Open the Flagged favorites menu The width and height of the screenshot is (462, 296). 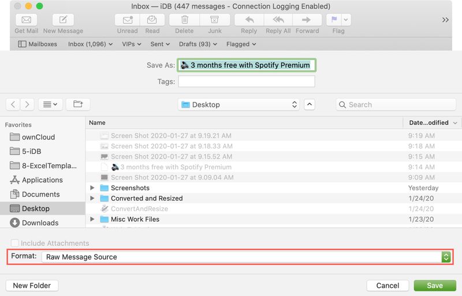[241, 44]
